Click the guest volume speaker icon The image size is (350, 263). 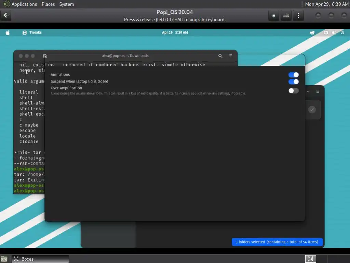[334, 33]
